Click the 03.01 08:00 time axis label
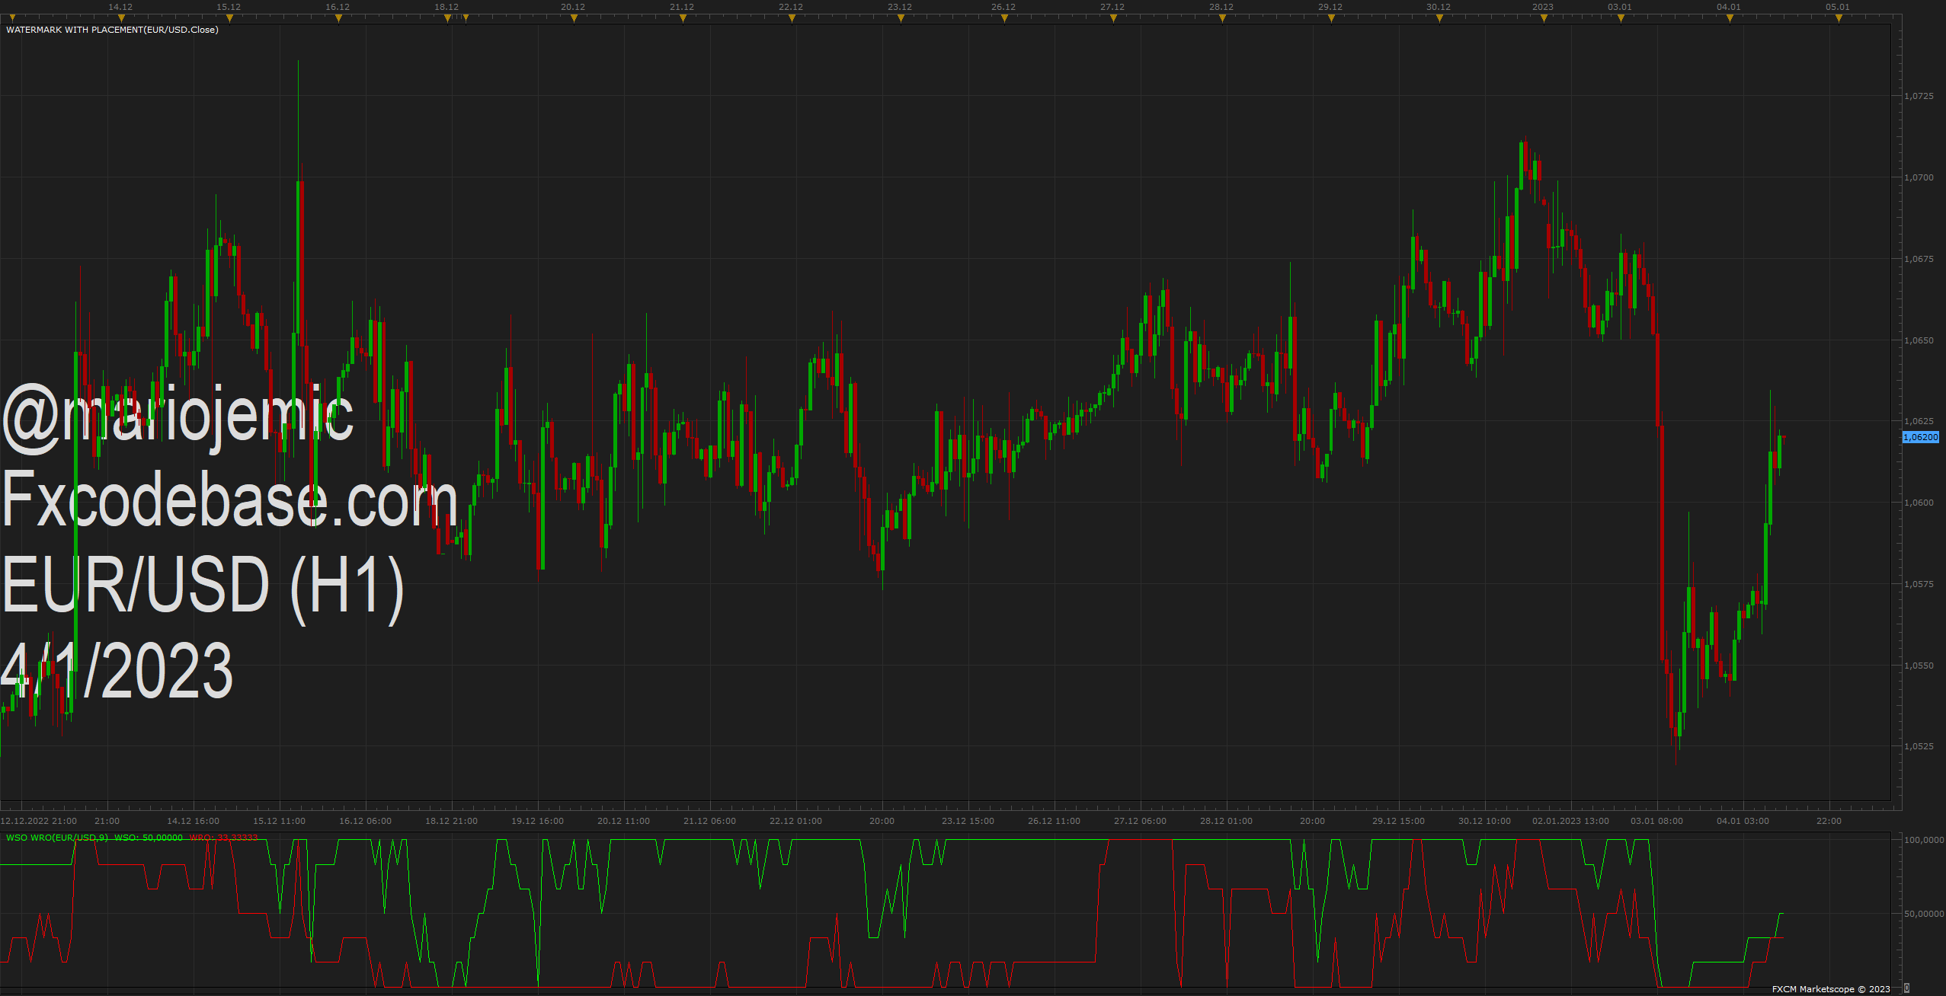Image resolution: width=1946 pixels, height=996 pixels. click(1656, 821)
